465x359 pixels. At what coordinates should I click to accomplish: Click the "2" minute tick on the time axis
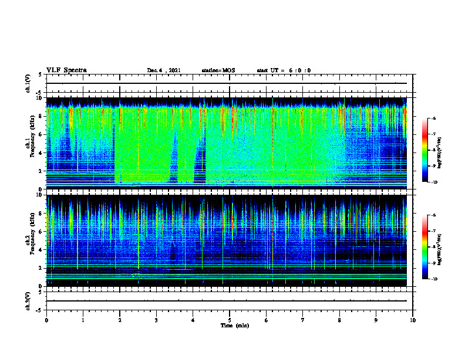point(120,320)
